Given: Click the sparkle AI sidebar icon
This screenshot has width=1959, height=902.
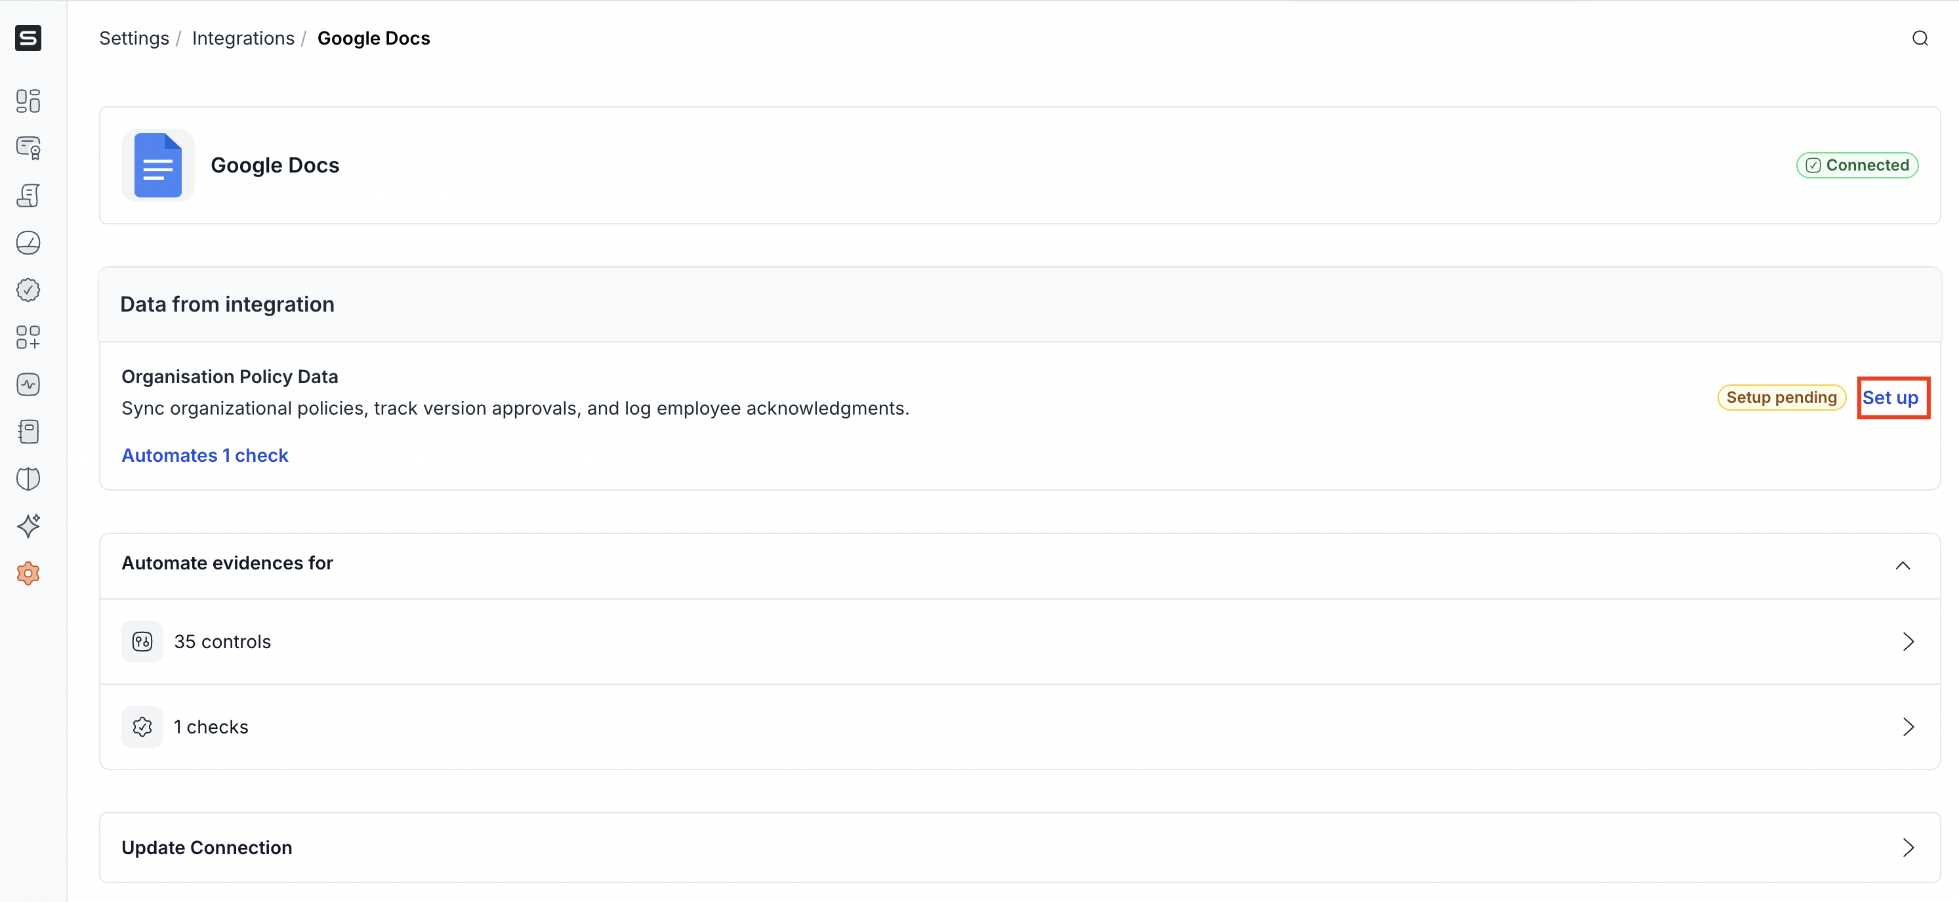Looking at the screenshot, I should (x=28, y=525).
